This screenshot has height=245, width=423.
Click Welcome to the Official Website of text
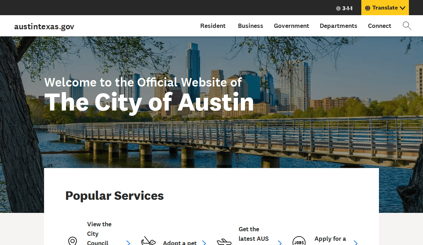coord(143,82)
